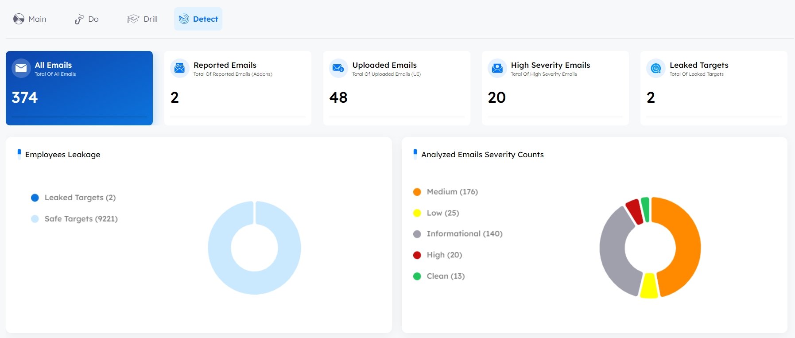Click the Detect radar icon

pyautogui.click(x=184, y=19)
